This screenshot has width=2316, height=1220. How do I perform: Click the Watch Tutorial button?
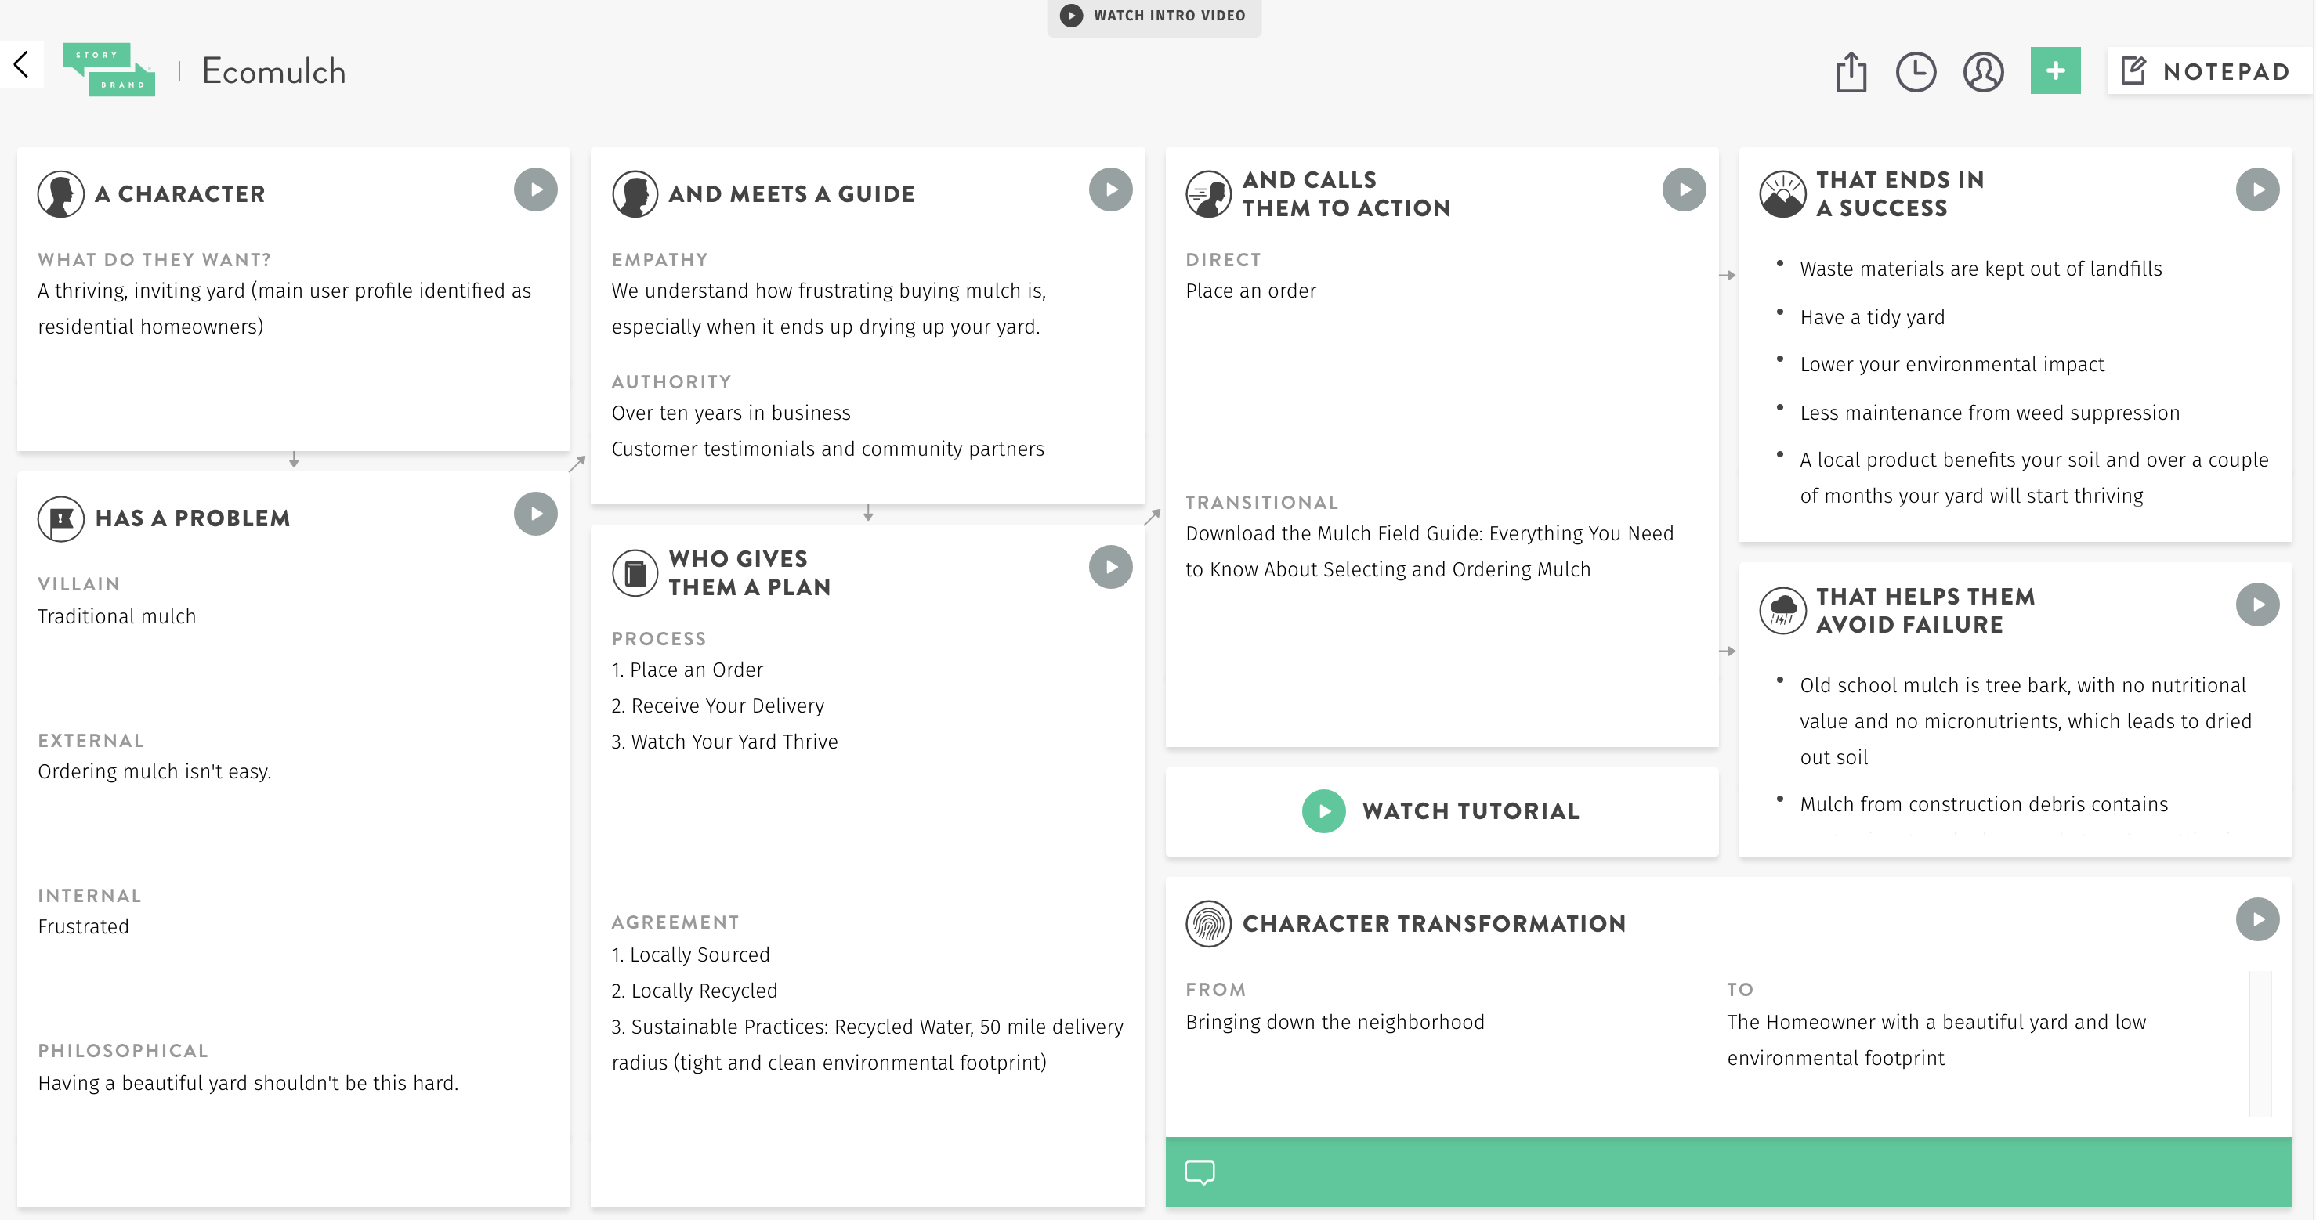(1441, 811)
